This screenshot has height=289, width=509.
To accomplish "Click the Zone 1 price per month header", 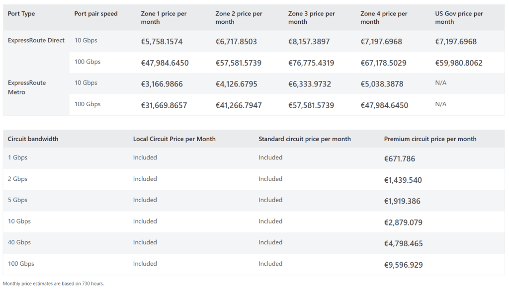I will coord(164,18).
